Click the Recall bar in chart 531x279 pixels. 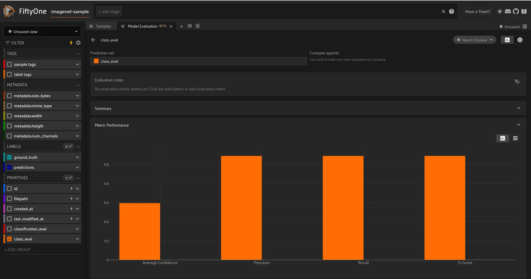343,208
